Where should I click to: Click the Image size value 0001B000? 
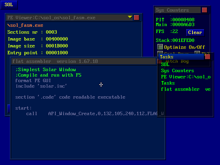(57, 46)
